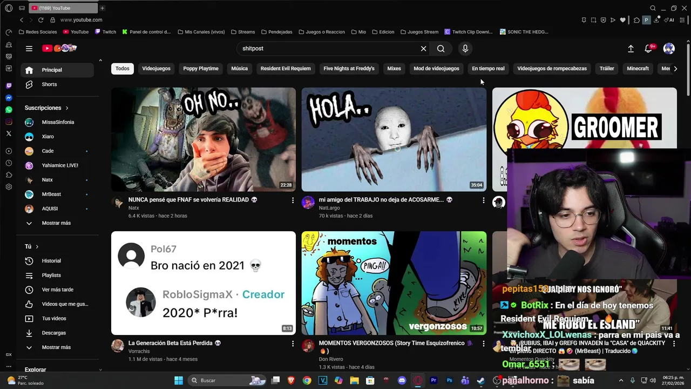Go to Principal in sidebar
The width and height of the screenshot is (691, 389).
(x=57, y=70)
